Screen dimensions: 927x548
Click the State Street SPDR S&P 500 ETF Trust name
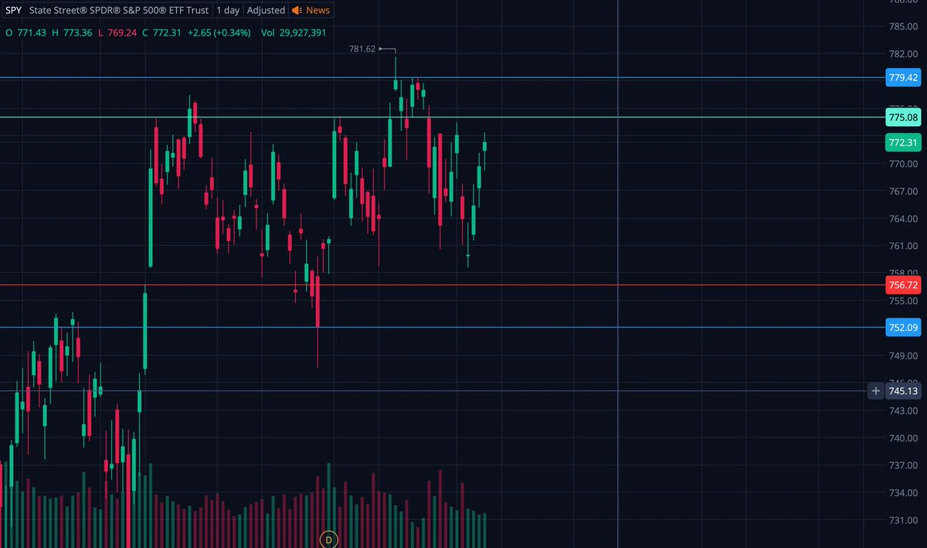(x=118, y=10)
